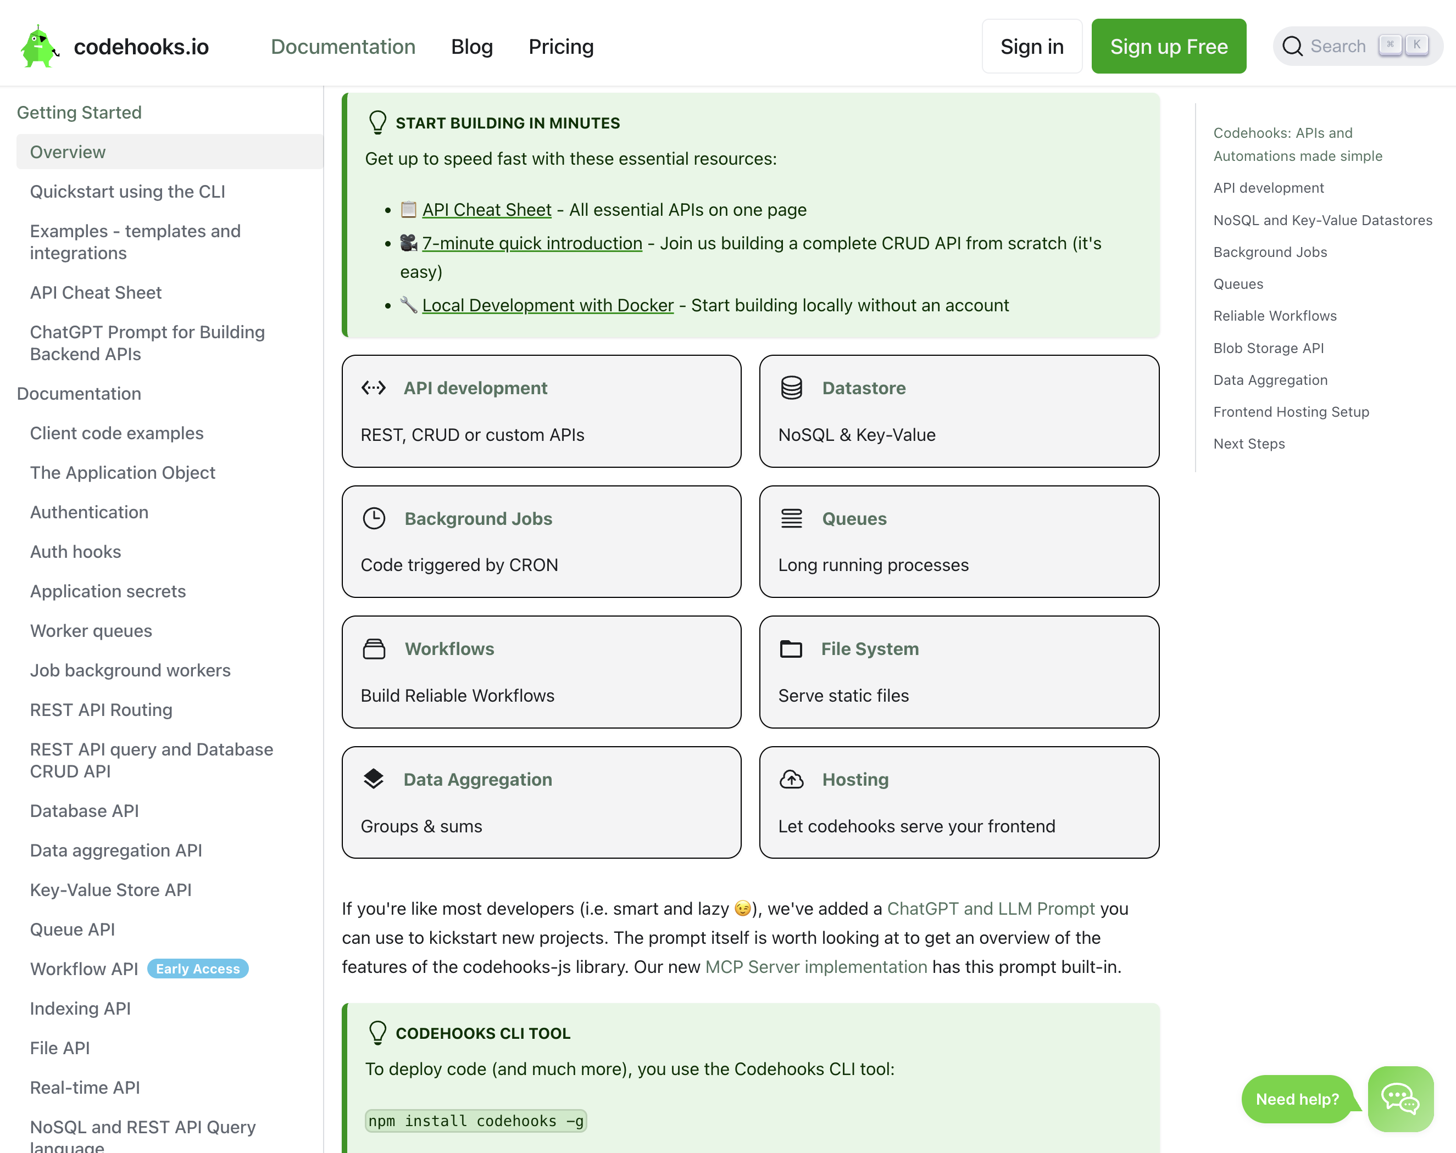Click the Workflows card stack icon
Viewport: 1456px width, 1153px height.
pyautogui.click(x=374, y=649)
